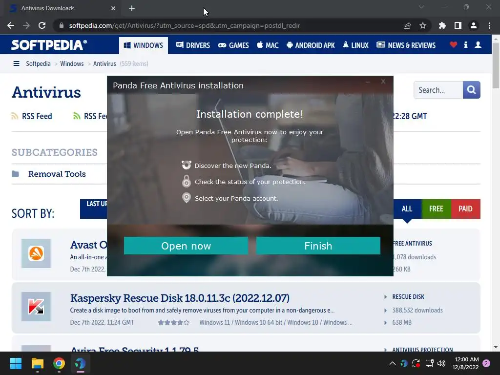This screenshot has height=375, width=500.
Task: Open the Kaspersky Rescue Disk thumbnail
Action: click(x=36, y=307)
